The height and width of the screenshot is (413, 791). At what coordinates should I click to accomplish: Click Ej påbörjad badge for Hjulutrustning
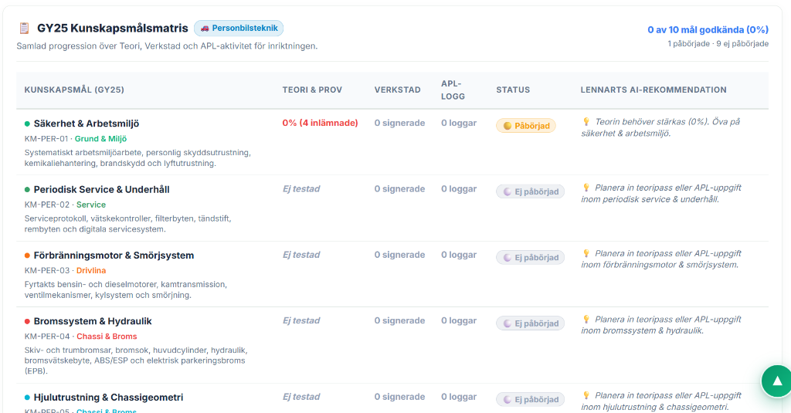coord(530,399)
